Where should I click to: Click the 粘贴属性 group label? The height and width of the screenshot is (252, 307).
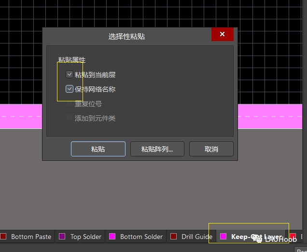pyautogui.click(x=71, y=60)
